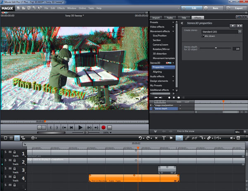
Task: Go to next keyframe arrow
Action: 160,98
